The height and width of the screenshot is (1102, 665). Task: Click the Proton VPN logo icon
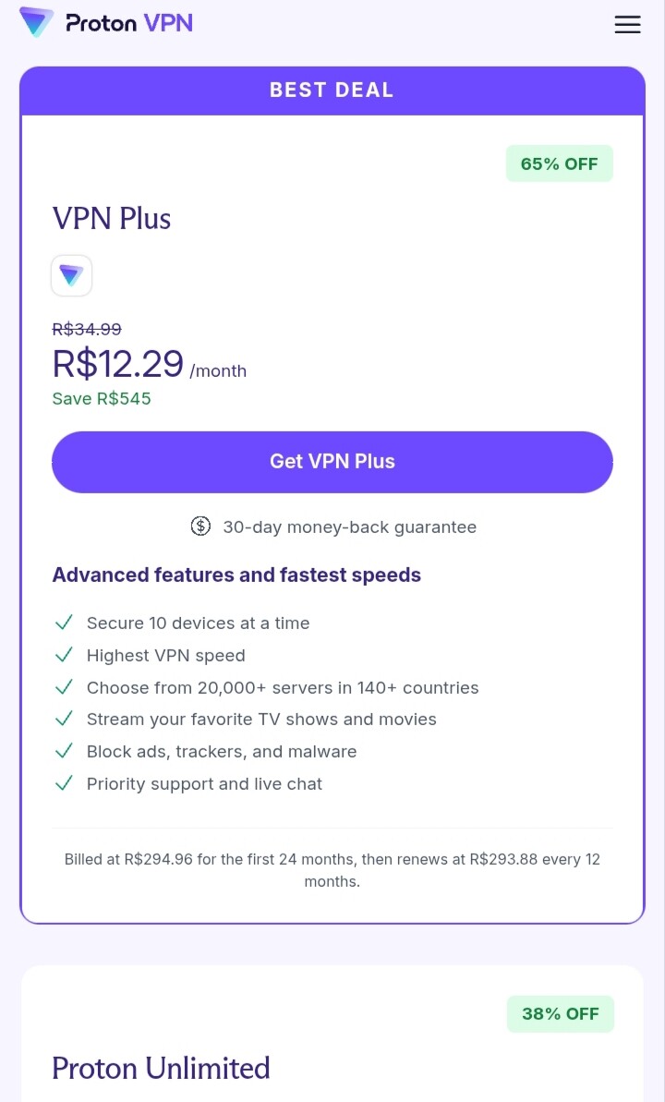[x=37, y=22]
